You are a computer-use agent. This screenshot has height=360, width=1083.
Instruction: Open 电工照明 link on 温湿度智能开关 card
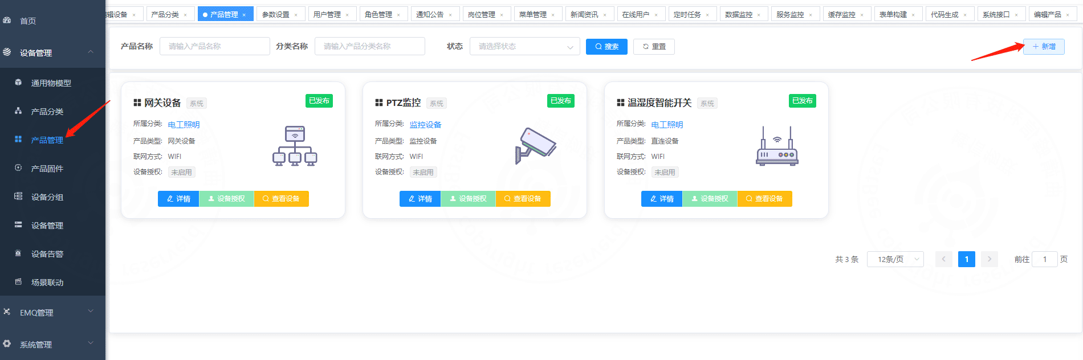pos(667,125)
